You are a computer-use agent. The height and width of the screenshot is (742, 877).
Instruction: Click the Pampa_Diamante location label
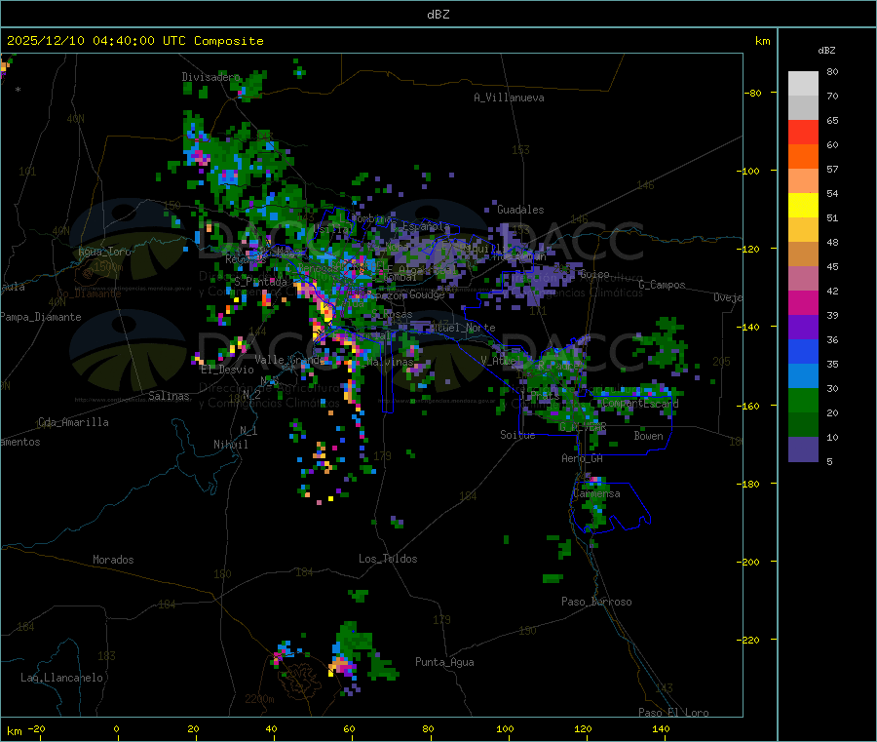coord(41,317)
